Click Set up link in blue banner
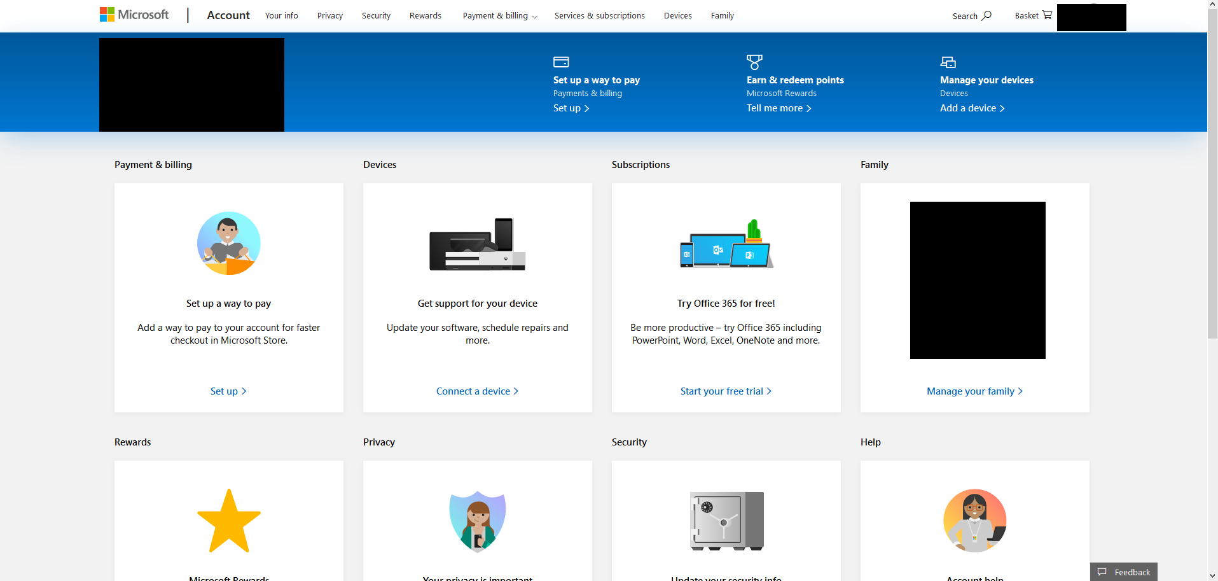Screen dimensions: 1218x581 571,108
